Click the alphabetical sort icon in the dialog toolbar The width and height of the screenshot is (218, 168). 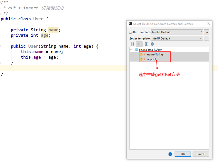(x=132, y=44)
